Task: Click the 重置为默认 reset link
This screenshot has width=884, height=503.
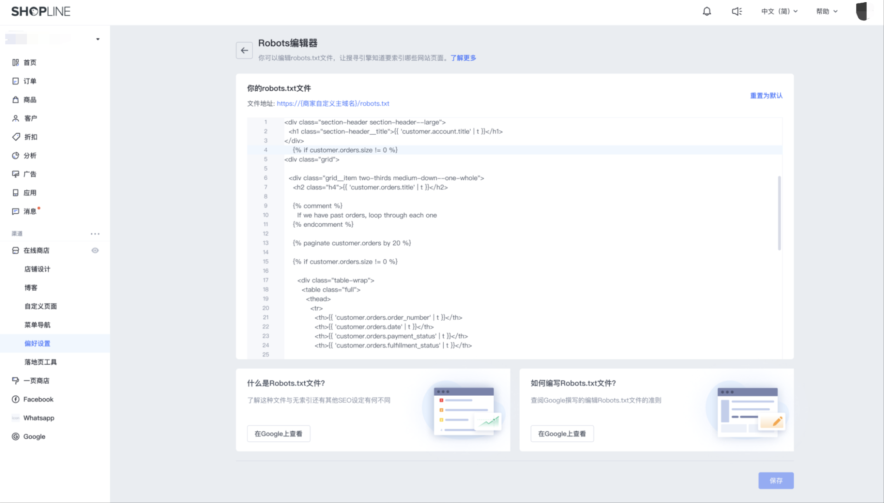Action: point(766,96)
